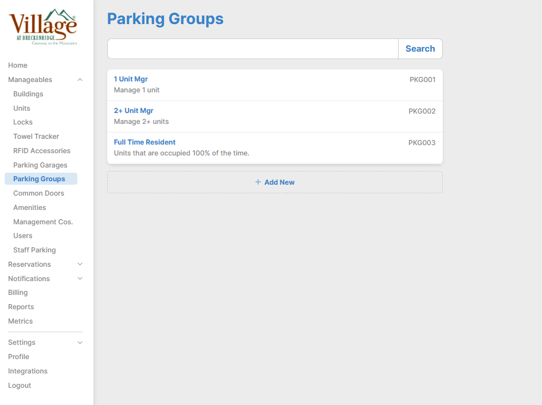Expand the Notifications submenu chevron

click(x=80, y=279)
